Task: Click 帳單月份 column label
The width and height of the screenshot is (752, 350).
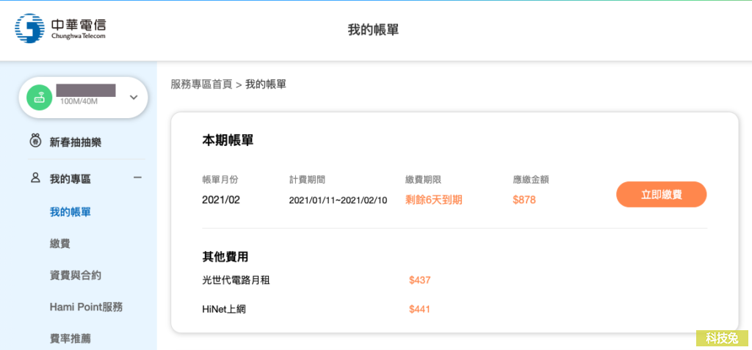Action: 220,180
